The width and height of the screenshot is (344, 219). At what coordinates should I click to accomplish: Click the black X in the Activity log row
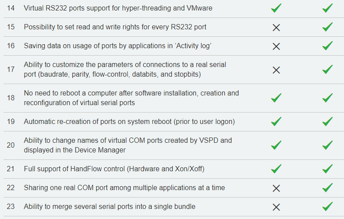click(x=276, y=46)
